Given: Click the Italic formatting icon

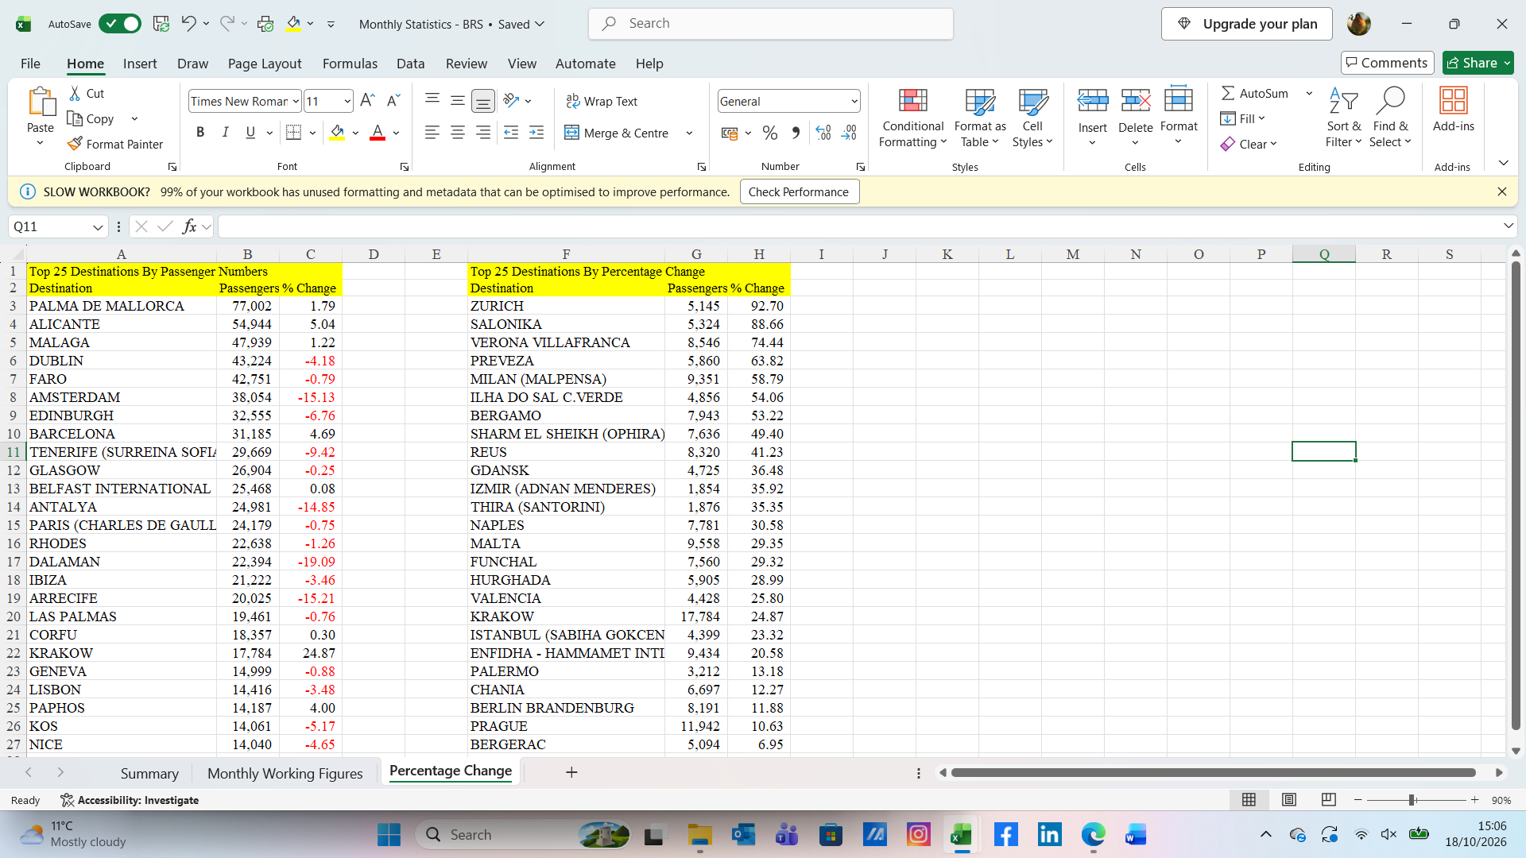Looking at the screenshot, I should [x=226, y=133].
